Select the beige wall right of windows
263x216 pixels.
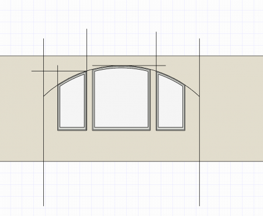tap(231, 109)
